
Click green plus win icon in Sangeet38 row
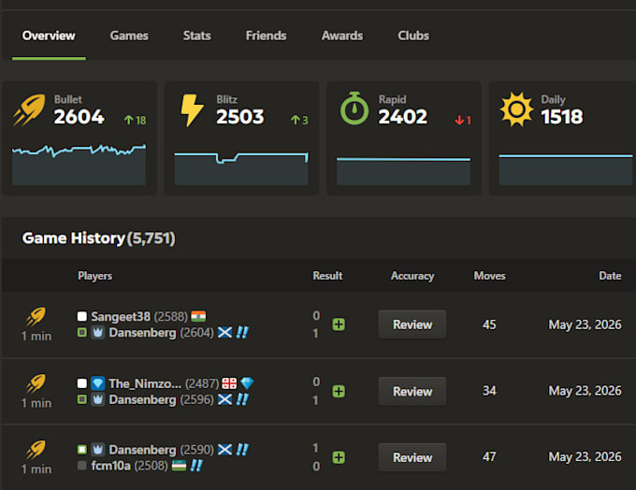(x=339, y=324)
